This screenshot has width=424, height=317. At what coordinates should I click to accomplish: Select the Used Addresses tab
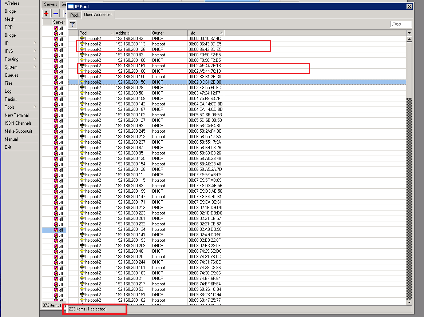pyautogui.click(x=98, y=15)
